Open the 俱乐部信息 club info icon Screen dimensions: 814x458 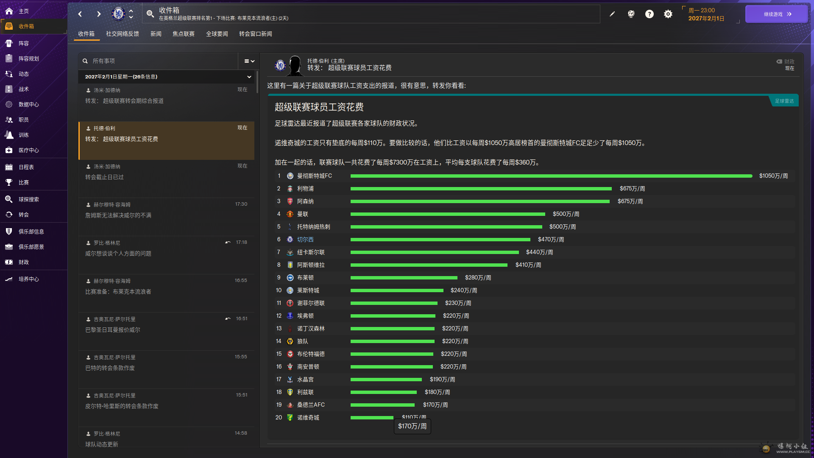(9, 232)
